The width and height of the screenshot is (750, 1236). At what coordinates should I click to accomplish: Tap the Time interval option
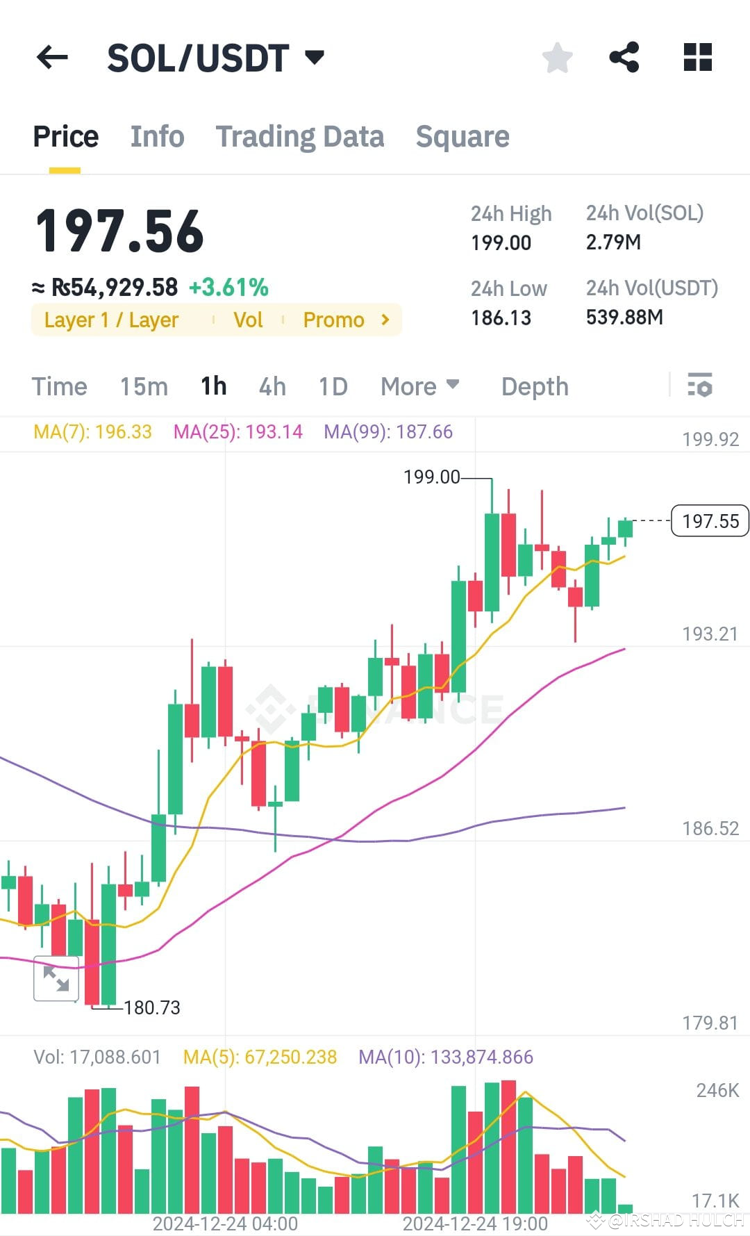coord(60,386)
